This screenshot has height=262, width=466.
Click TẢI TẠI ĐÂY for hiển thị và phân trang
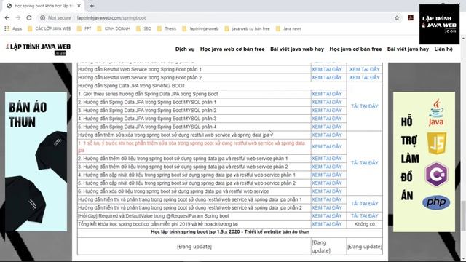tap(365, 204)
